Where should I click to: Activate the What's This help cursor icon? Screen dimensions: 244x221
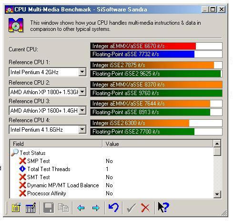(x=163, y=207)
